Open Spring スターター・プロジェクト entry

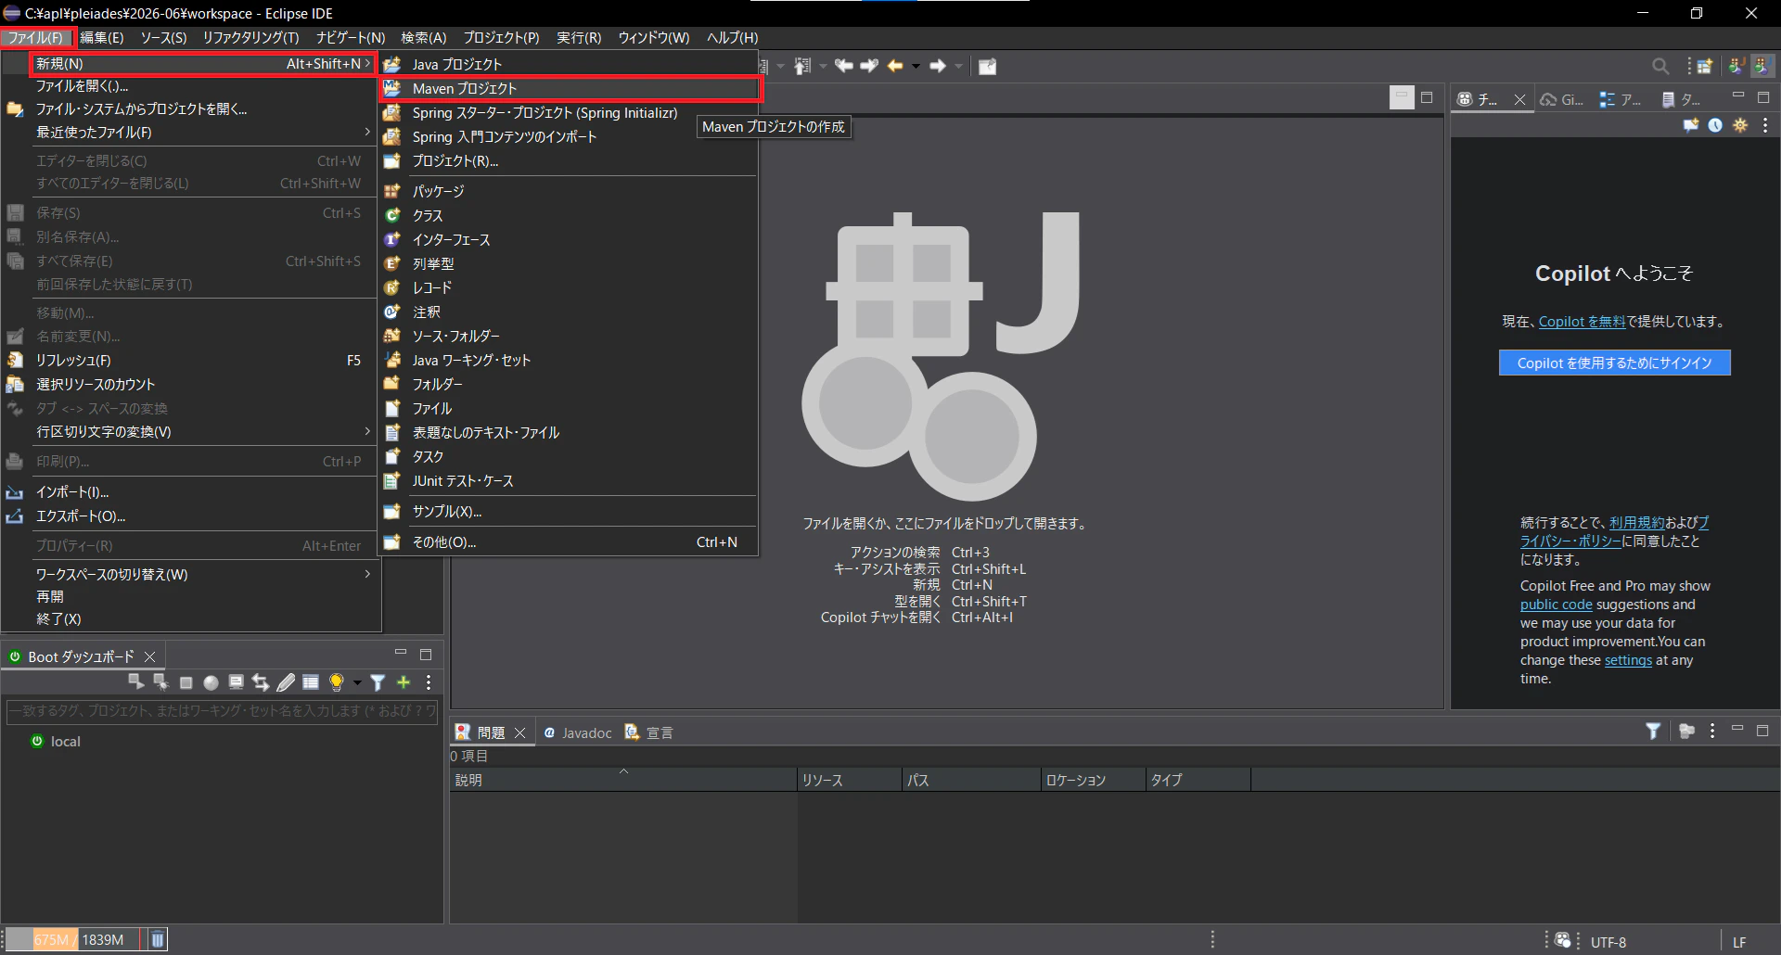point(570,113)
